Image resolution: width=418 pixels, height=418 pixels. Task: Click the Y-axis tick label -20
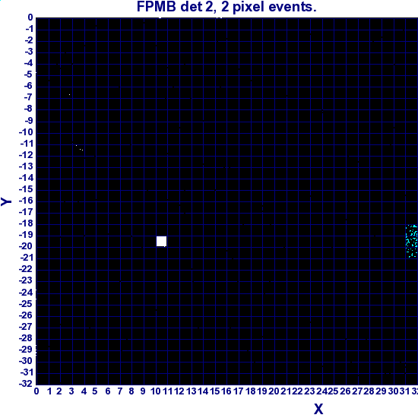26,246
